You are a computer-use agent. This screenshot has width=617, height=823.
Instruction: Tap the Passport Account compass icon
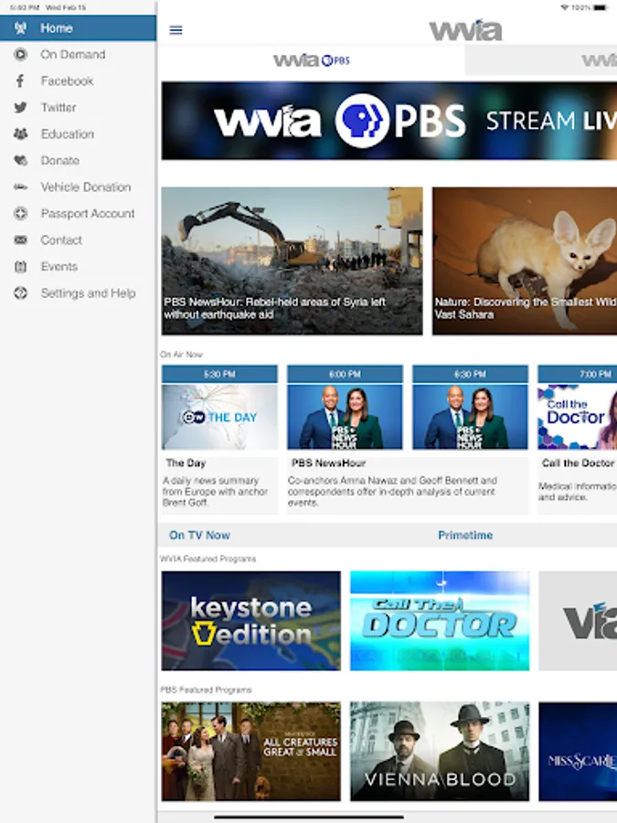(x=20, y=213)
